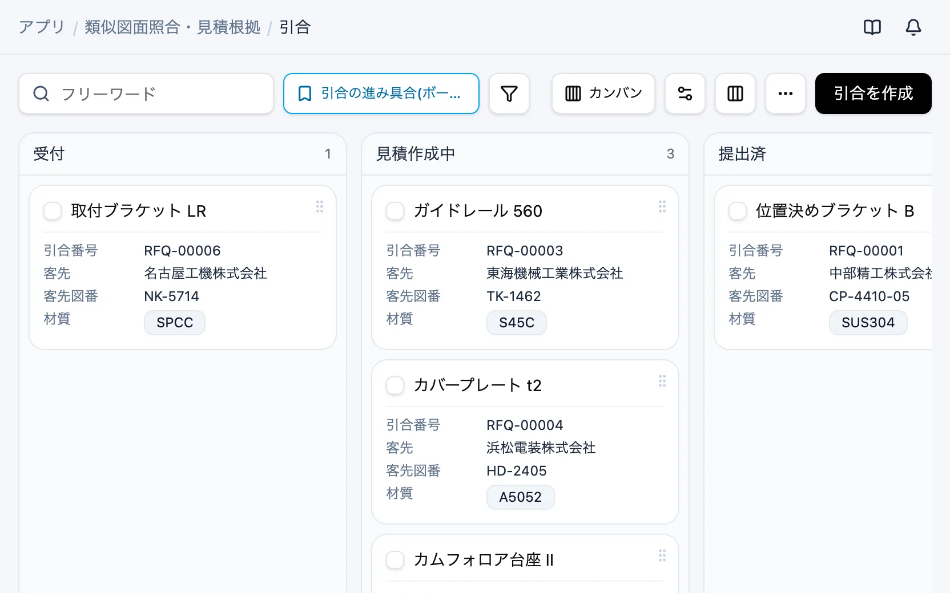Click the SPCC material tag
Image resolution: width=950 pixels, height=593 pixels.
pos(175,323)
